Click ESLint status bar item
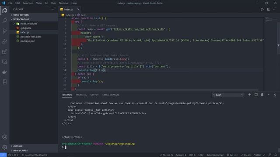Screen dimensions: 280x157 [246, 155]
